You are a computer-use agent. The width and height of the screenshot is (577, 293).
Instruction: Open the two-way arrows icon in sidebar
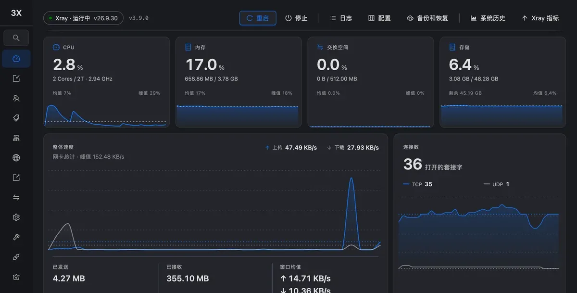(16, 197)
